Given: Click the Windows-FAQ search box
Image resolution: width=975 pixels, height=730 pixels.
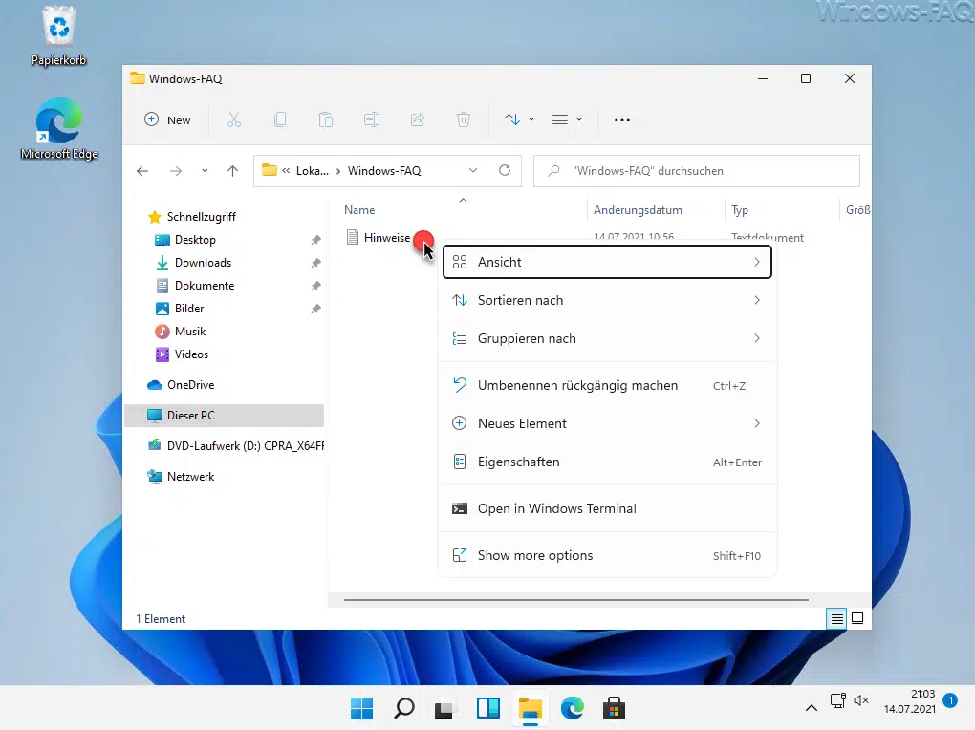Looking at the screenshot, I should click(696, 171).
